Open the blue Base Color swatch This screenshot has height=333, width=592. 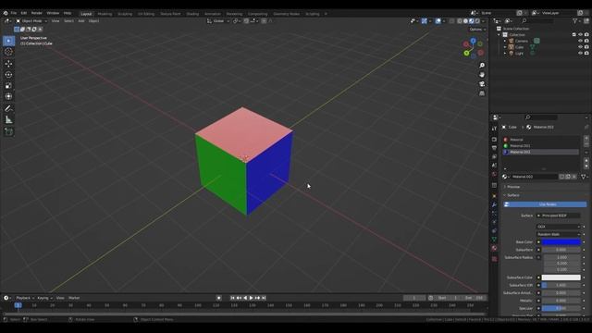coord(561,242)
